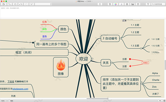Image resolution: width=166 pixels, height=102 pixels.
Task: Click the black dot of boundary connector
Action: (33, 43)
